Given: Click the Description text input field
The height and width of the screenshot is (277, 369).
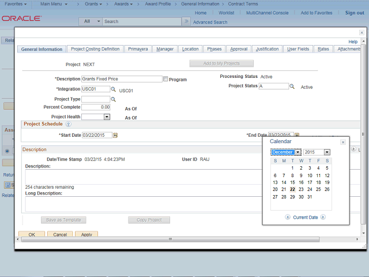Looking at the screenshot, I should tap(121, 79).
